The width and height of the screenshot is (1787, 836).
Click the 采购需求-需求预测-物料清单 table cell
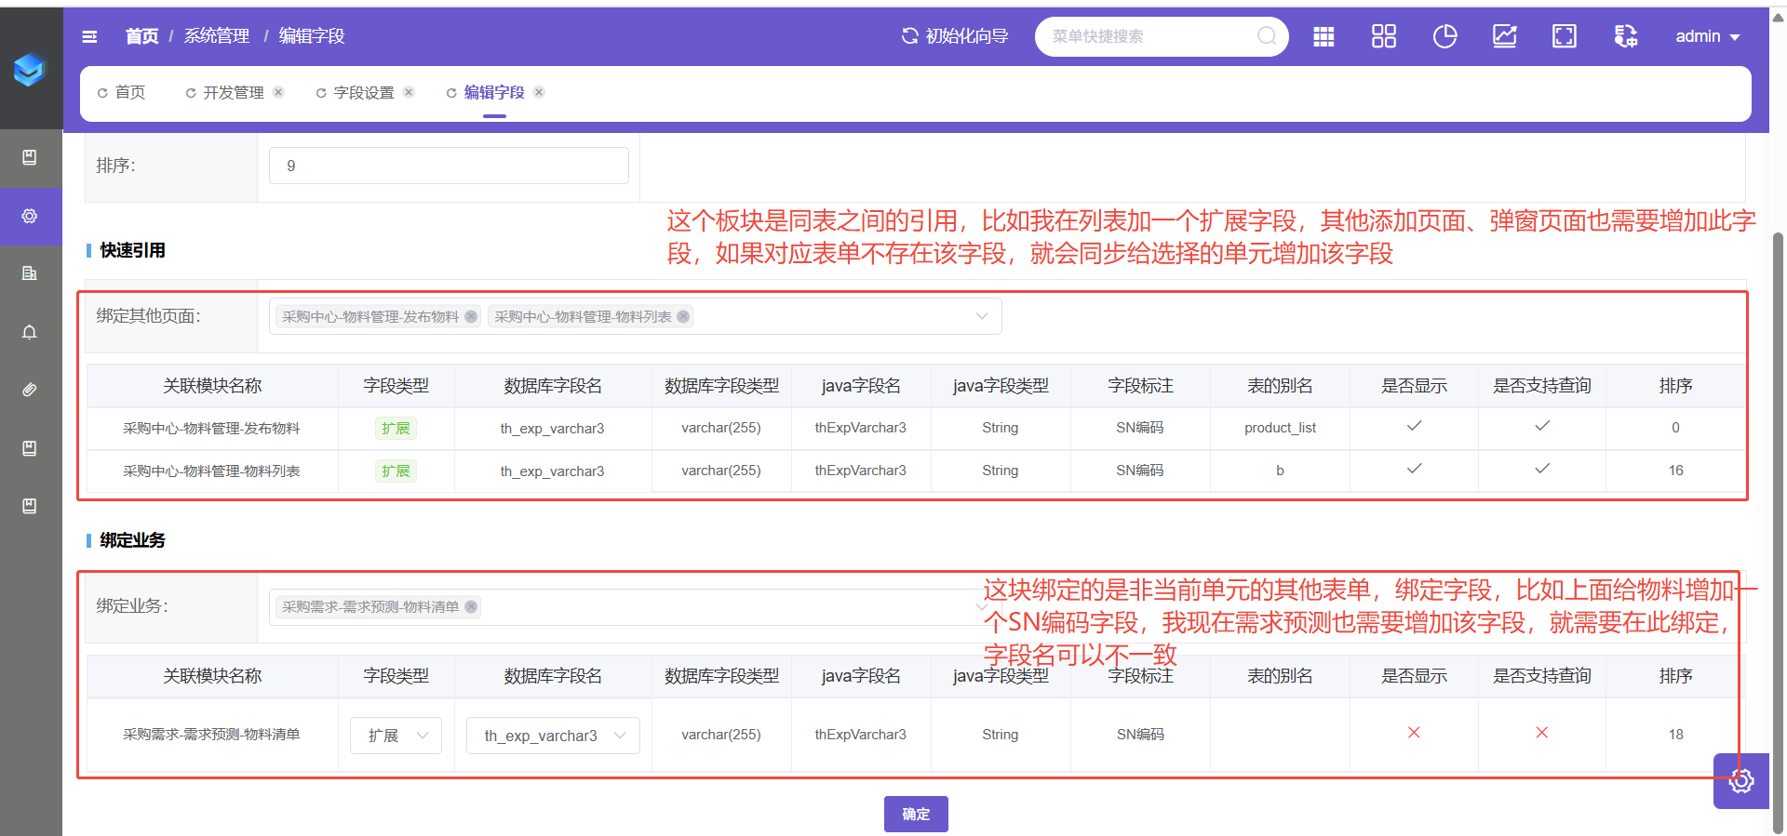point(211,735)
